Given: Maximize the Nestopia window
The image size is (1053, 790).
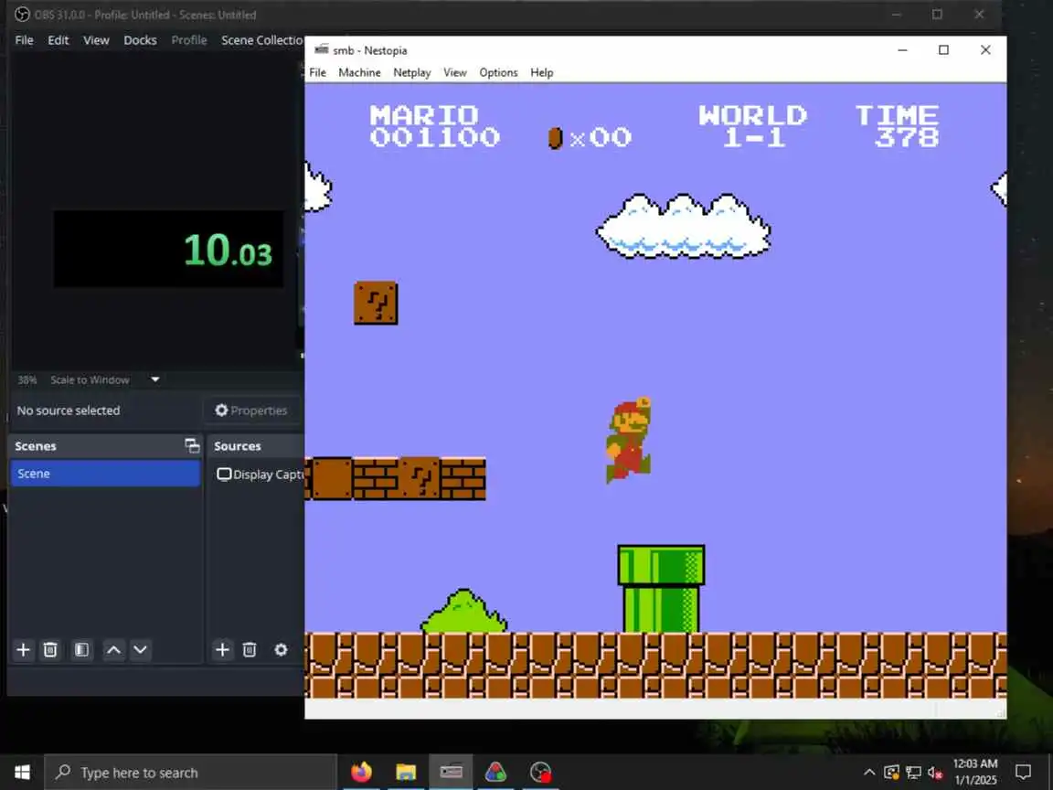Looking at the screenshot, I should coord(943,49).
